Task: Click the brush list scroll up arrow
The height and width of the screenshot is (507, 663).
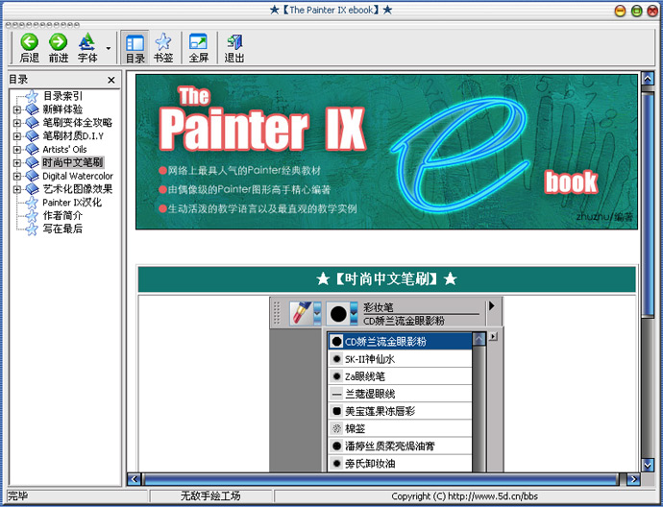Action: (x=479, y=339)
